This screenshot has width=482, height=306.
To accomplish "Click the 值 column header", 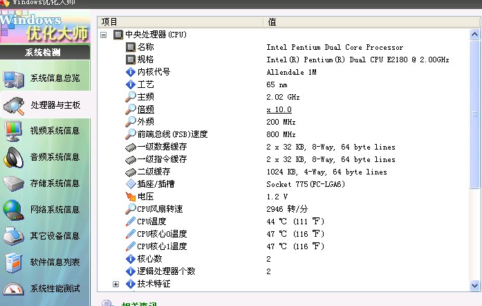I will 272,22.
